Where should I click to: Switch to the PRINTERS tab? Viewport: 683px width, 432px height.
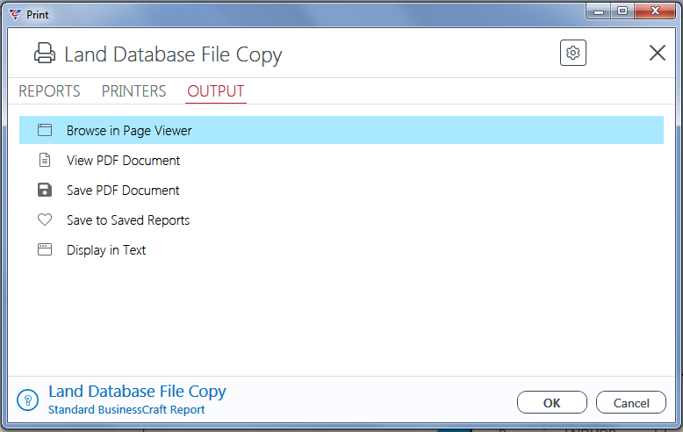click(133, 91)
